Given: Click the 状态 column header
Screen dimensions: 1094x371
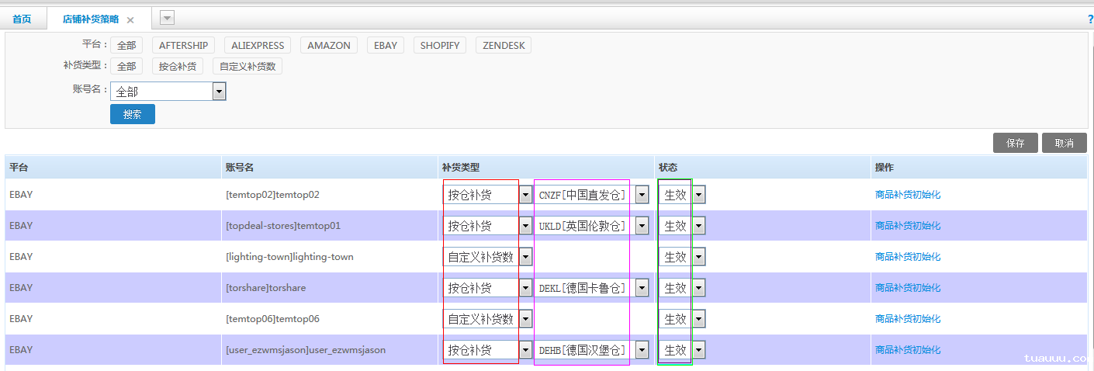Looking at the screenshot, I should coord(763,167).
